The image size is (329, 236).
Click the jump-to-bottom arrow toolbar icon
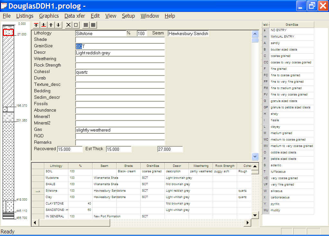[43, 25]
